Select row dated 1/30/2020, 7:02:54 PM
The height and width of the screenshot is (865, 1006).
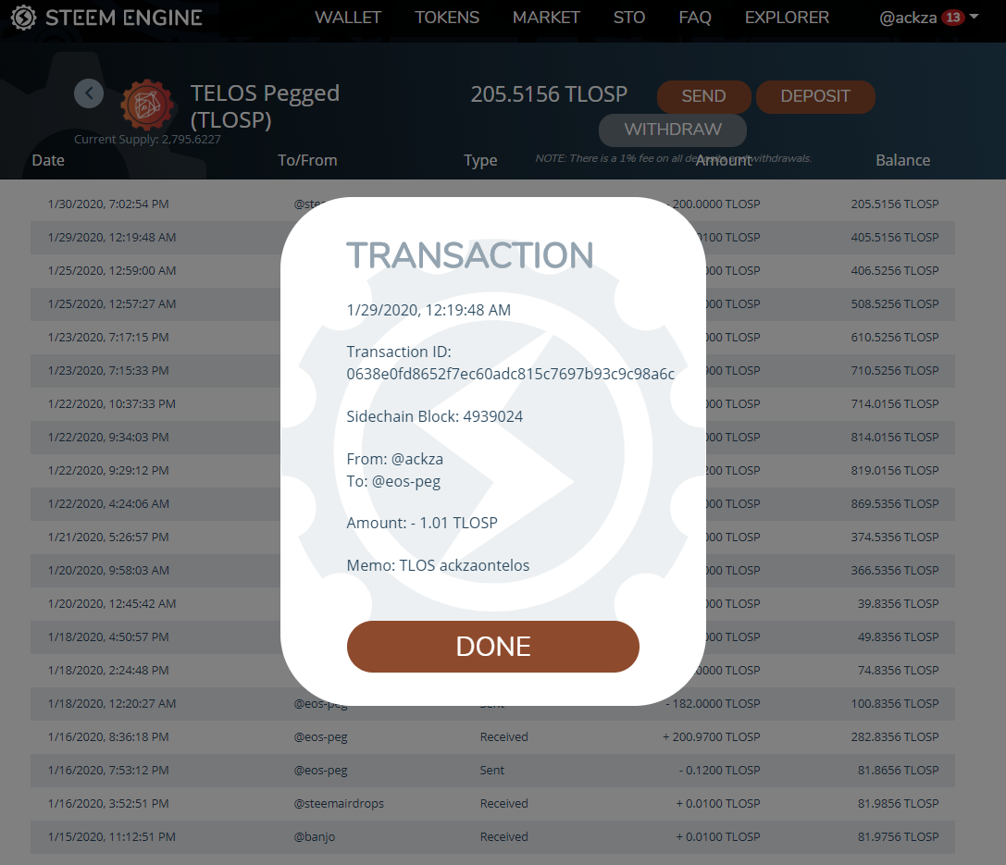tap(492, 204)
